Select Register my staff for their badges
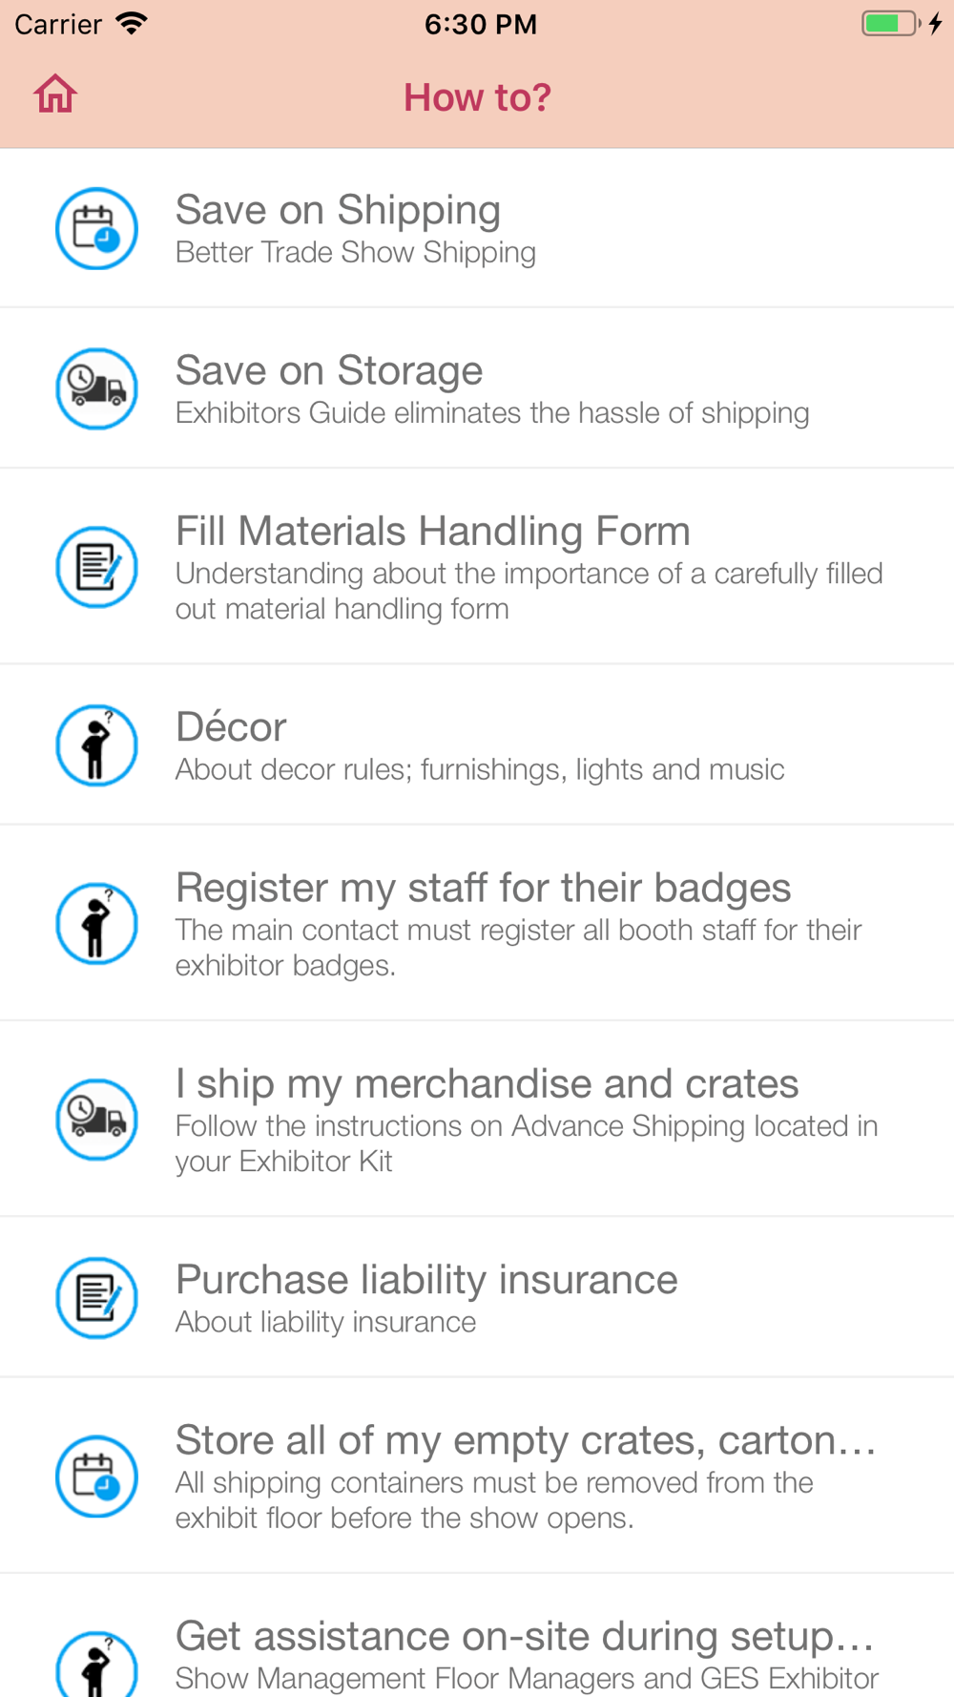954x1697 pixels. point(477,924)
